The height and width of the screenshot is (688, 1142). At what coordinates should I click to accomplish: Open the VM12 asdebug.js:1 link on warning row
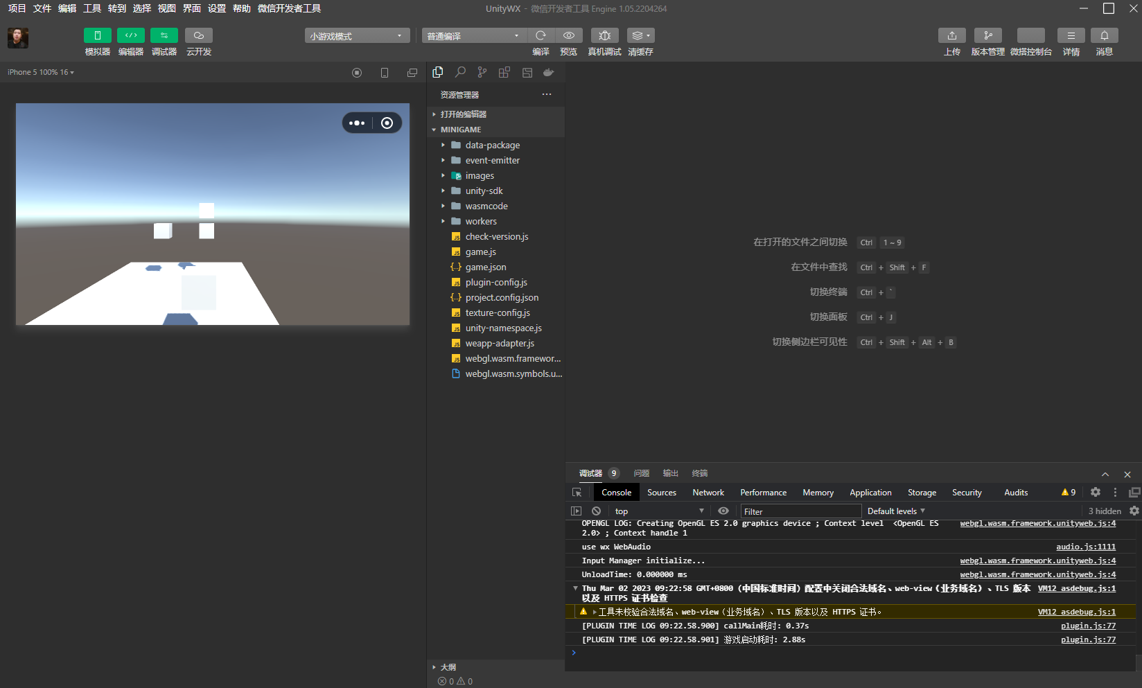click(1077, 612)
